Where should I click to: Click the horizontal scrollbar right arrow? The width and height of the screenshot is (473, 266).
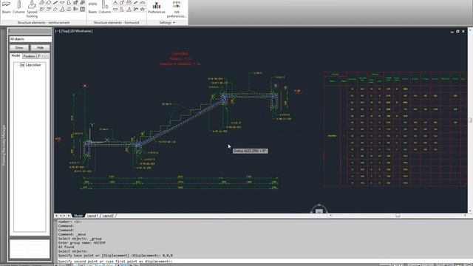(x=465, y=216)
